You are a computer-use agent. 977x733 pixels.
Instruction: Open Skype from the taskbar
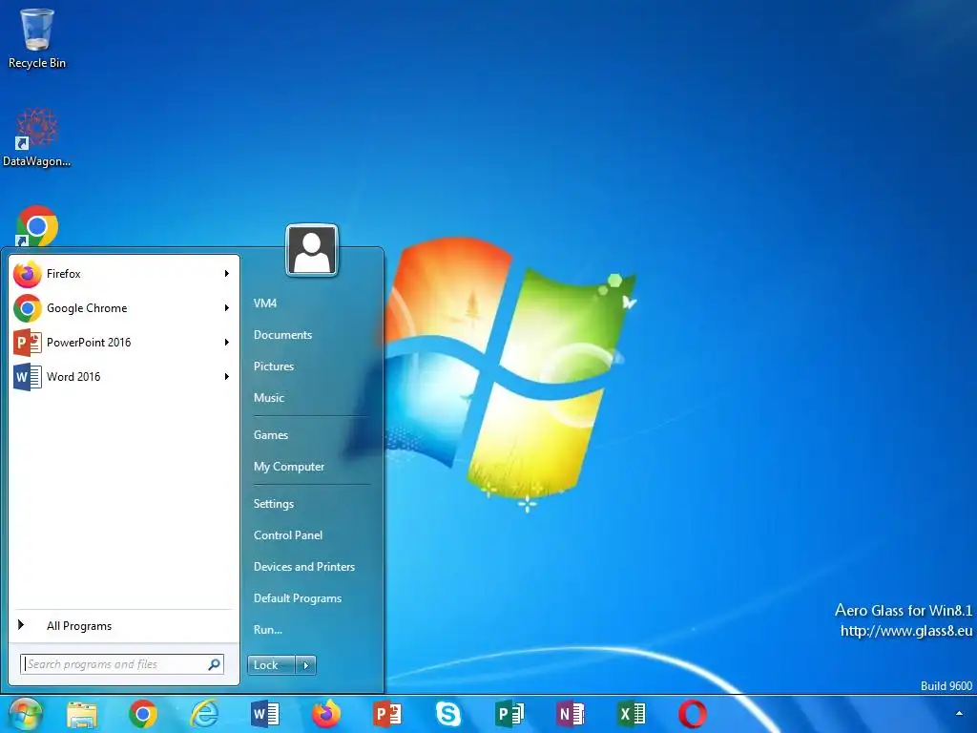coord(448,714)
